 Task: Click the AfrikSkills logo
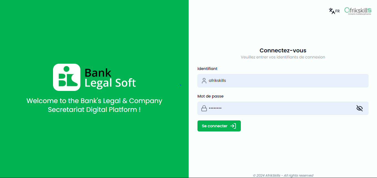point(358,11)
